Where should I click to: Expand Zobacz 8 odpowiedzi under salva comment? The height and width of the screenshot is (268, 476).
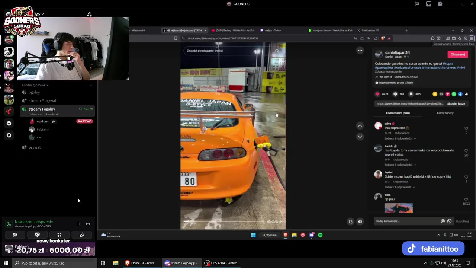(400, 138)
